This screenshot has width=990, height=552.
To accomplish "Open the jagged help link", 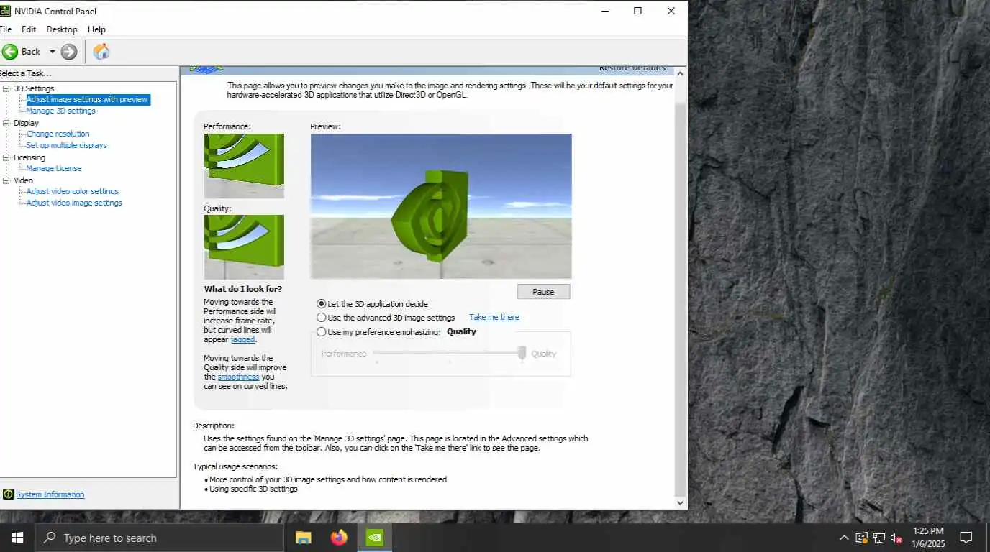I will pyautogui.click(x=242, y=339).
